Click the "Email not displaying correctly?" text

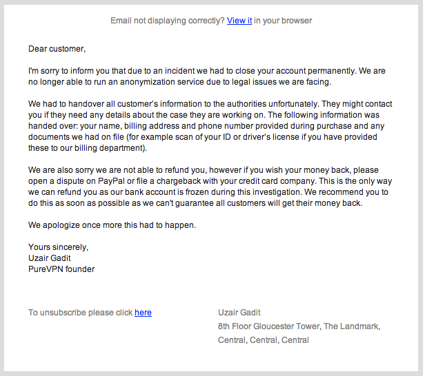point(168,21)
